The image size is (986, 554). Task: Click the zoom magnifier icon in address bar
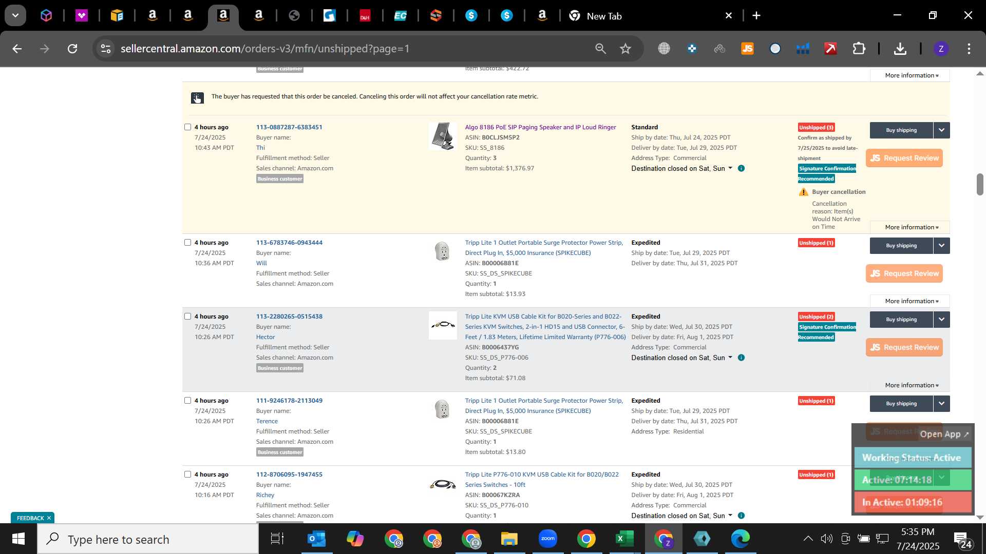(600, 49)
